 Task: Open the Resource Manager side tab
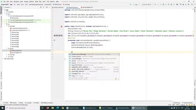pyautogui.click(x=1, y=21)
